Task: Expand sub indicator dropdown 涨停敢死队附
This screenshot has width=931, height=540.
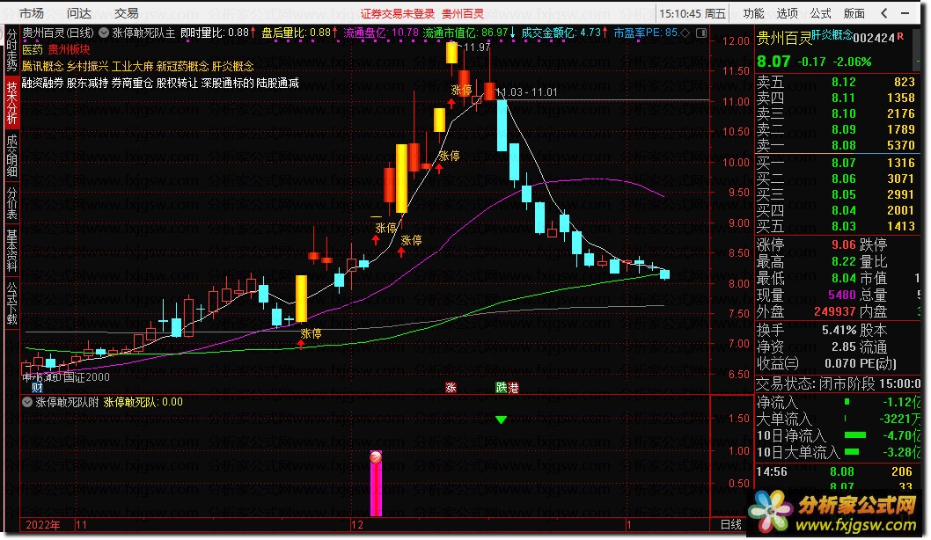Action: (x=27, y=402)
